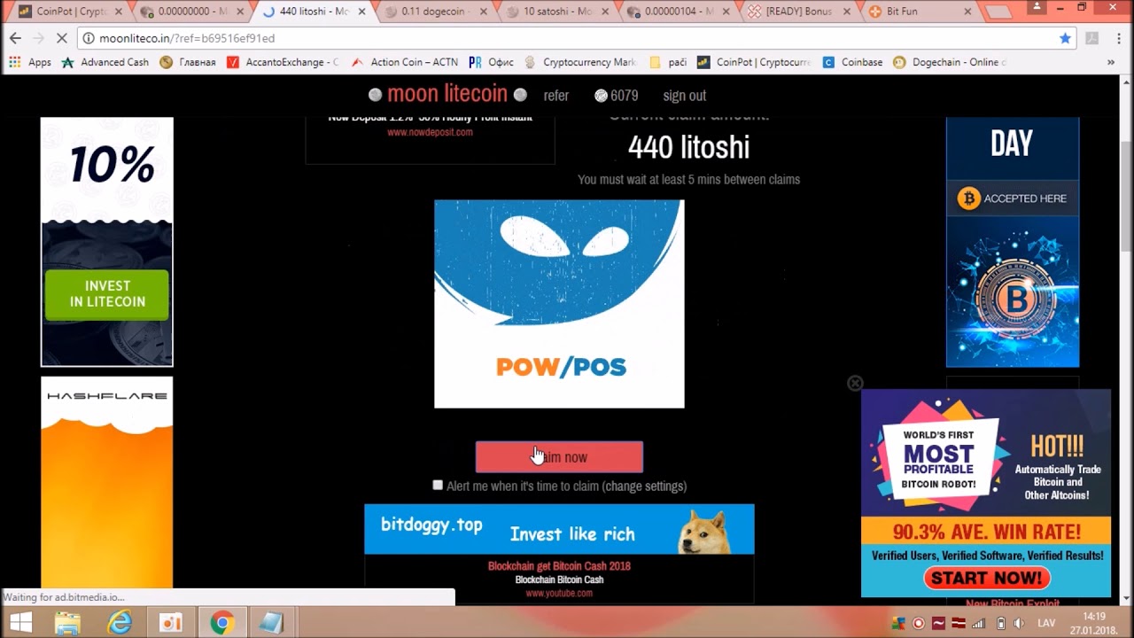Click the sign out link
Screen dimensions: 1134x638
coord(685,96)
